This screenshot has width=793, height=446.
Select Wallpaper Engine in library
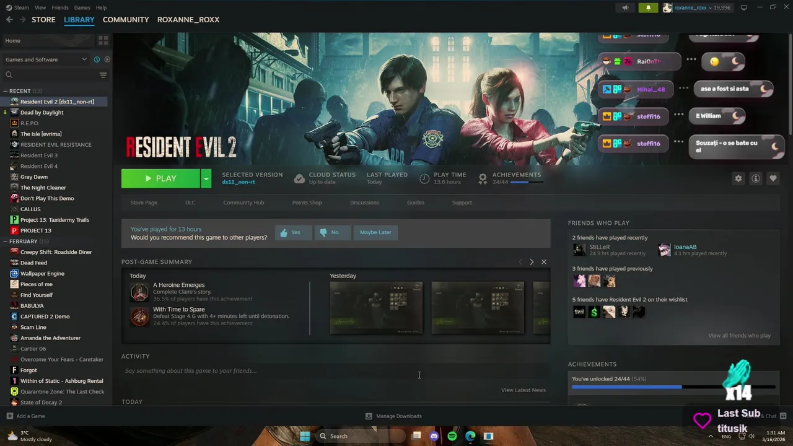(x=42, y=273)
